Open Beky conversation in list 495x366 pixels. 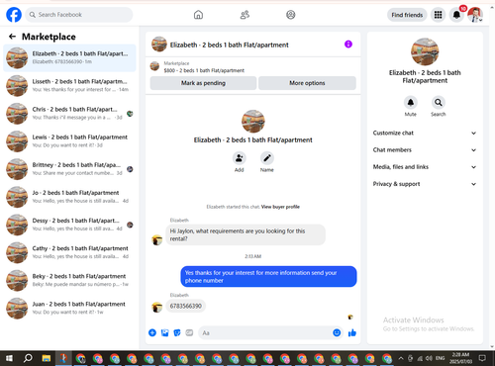(69, 281)
